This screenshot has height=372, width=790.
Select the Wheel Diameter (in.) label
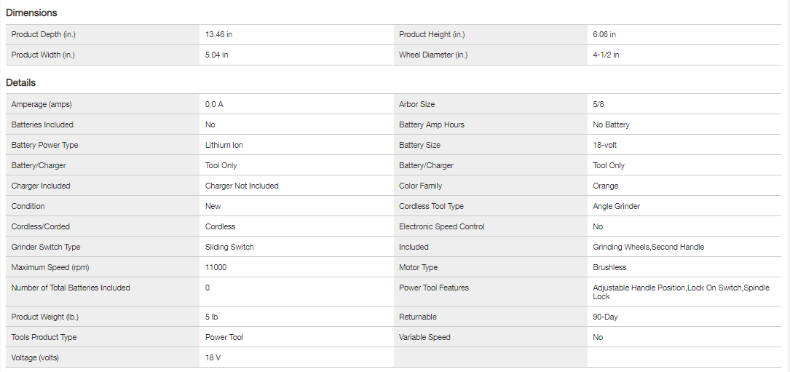[433, 55]
